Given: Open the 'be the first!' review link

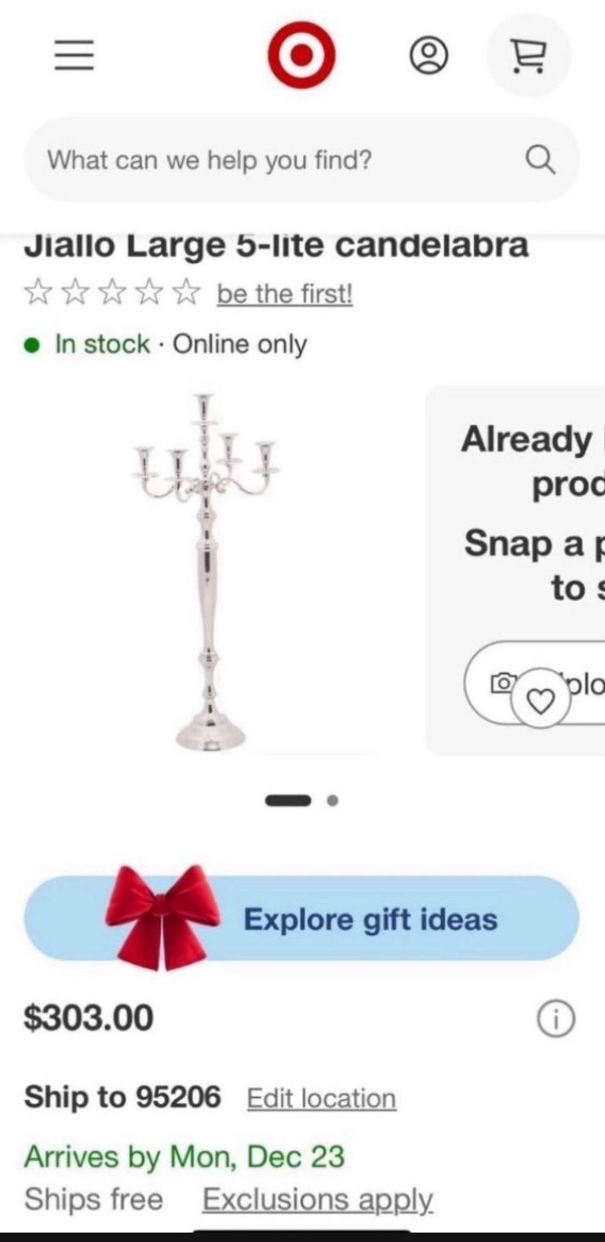Looking at the screenshot, I should (285, 294).
